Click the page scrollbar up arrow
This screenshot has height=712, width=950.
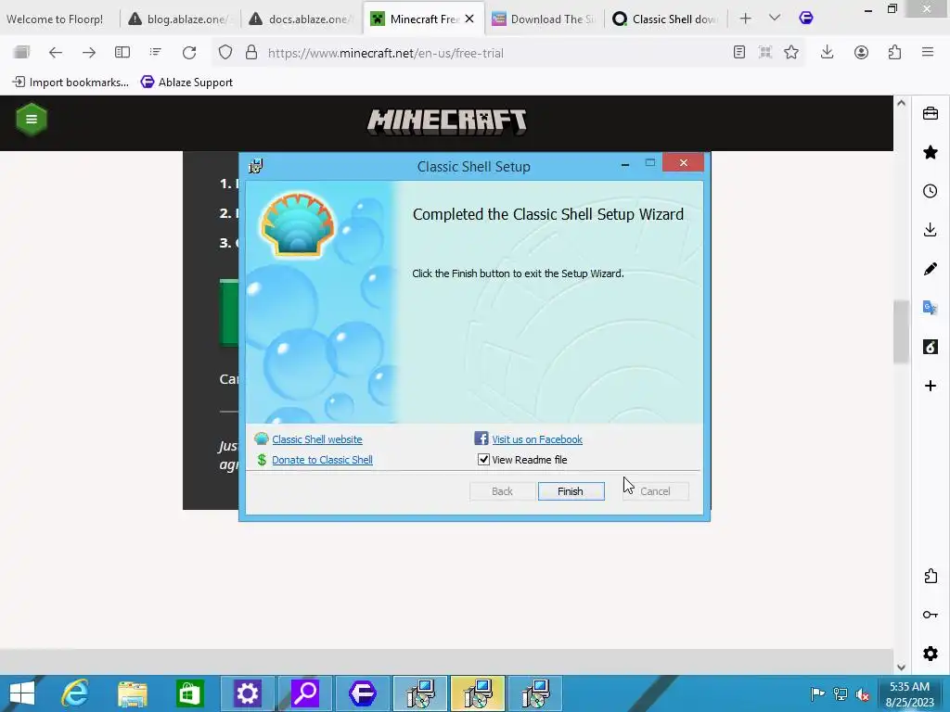(902, 103)
